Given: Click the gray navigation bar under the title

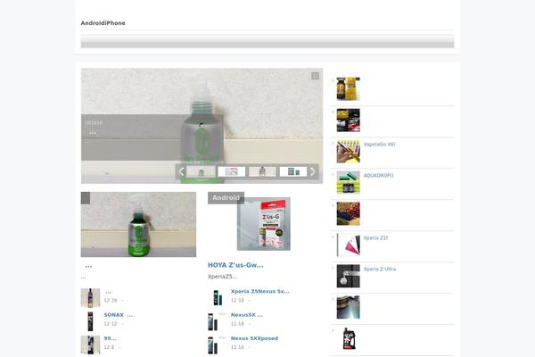Looking at the screenshot, I should click(267, 41).
